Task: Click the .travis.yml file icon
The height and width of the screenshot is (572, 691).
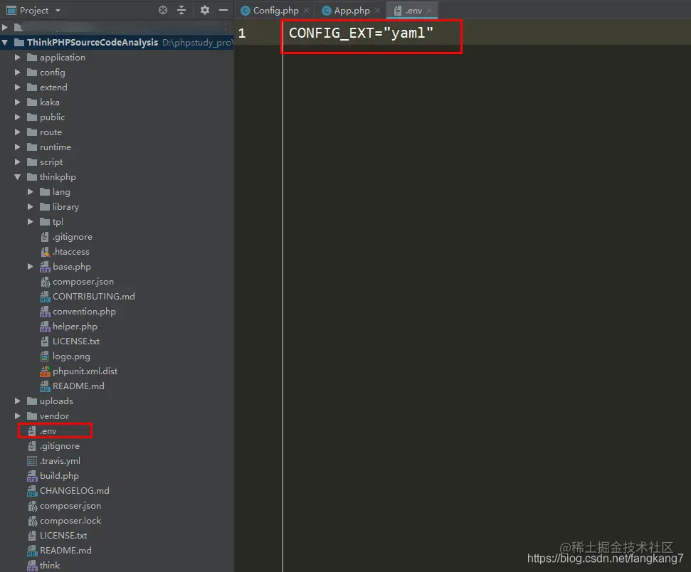Action: [32, 461]
